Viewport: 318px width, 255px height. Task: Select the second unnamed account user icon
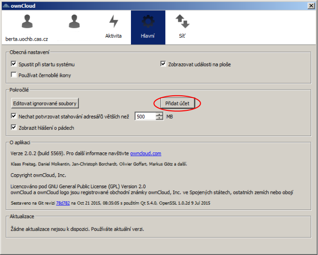(x=74, y=21)
